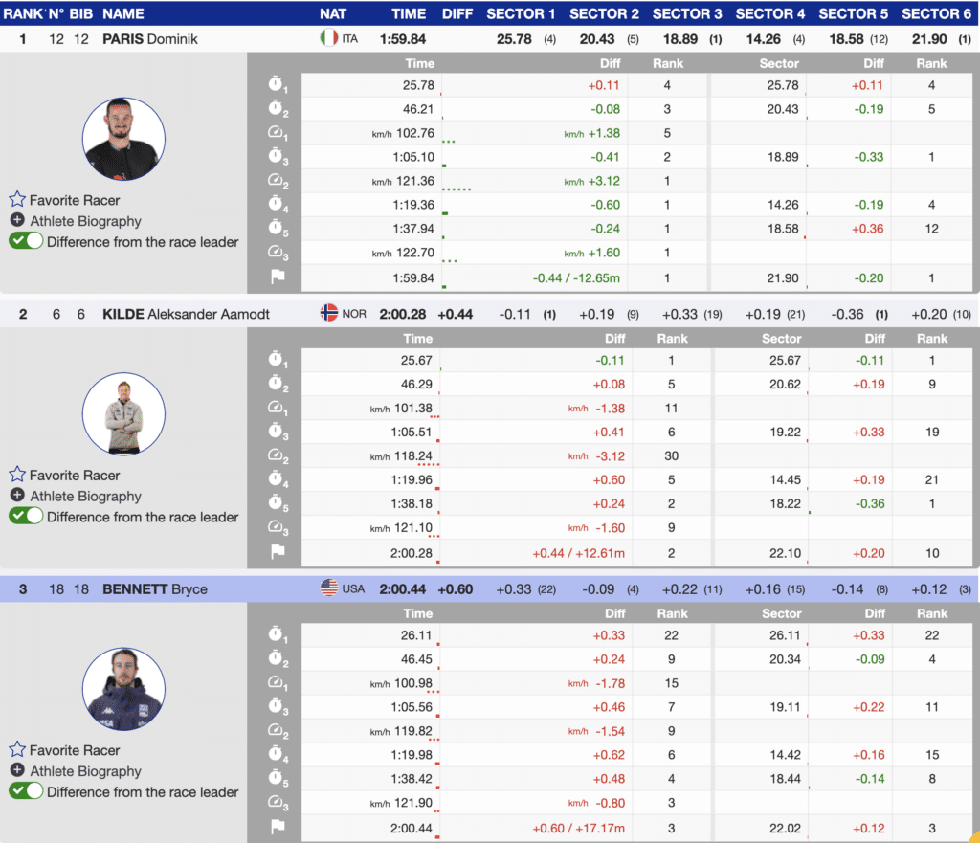Toggle race leader difference for Dominik Paris
This screenshot has width=980, height=843.
[26, 242]
